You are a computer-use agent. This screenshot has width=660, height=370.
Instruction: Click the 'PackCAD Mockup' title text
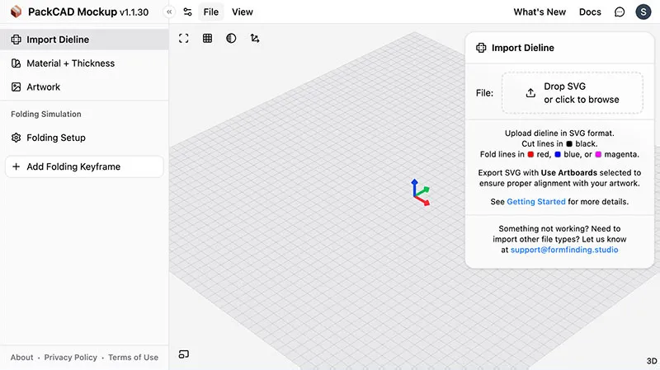(x=73, y=12)
